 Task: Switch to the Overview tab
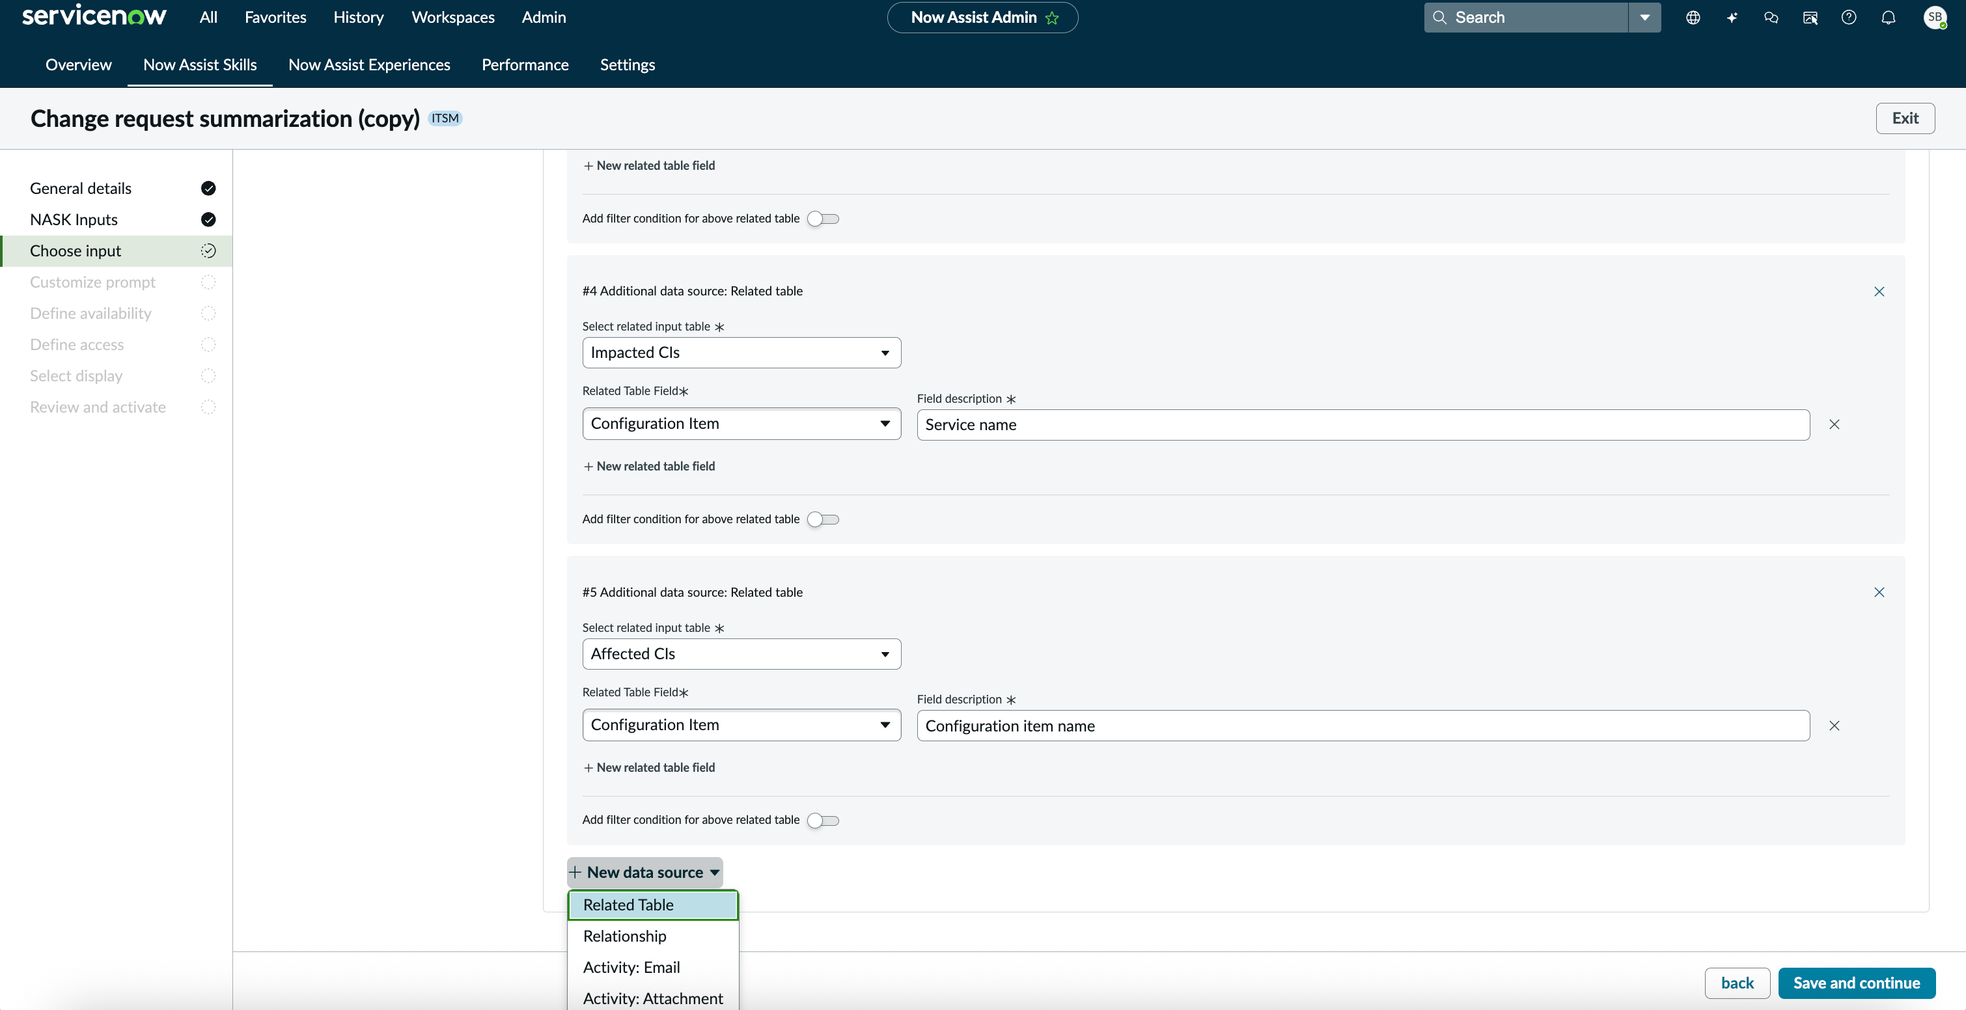point(79,65)
